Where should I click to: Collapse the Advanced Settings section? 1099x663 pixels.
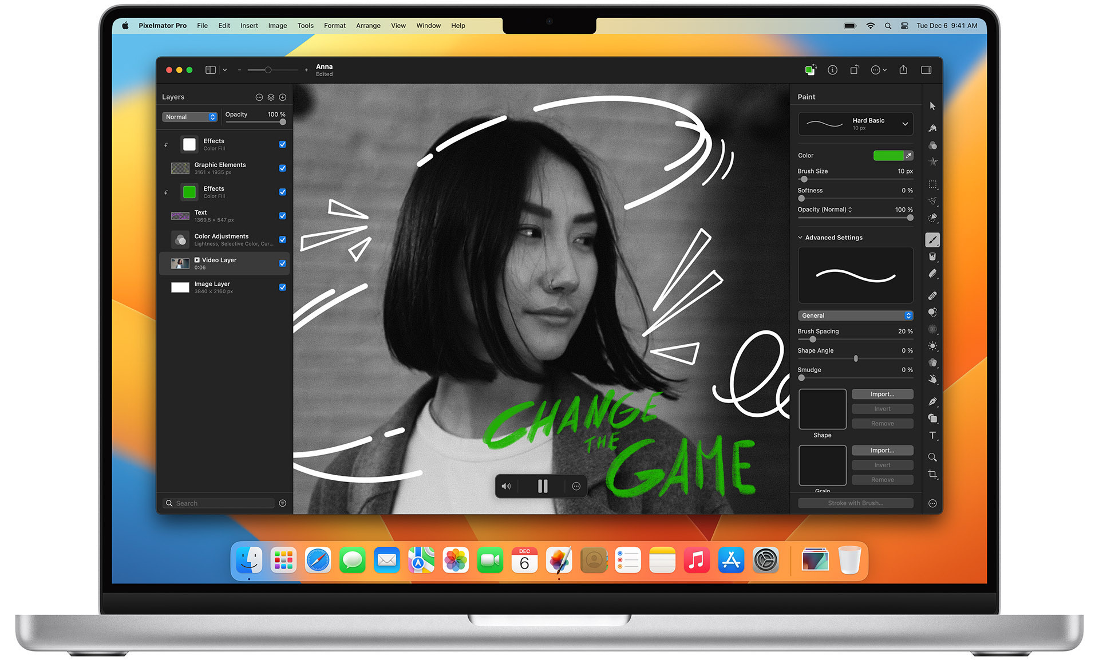click(x=800, y=237)
